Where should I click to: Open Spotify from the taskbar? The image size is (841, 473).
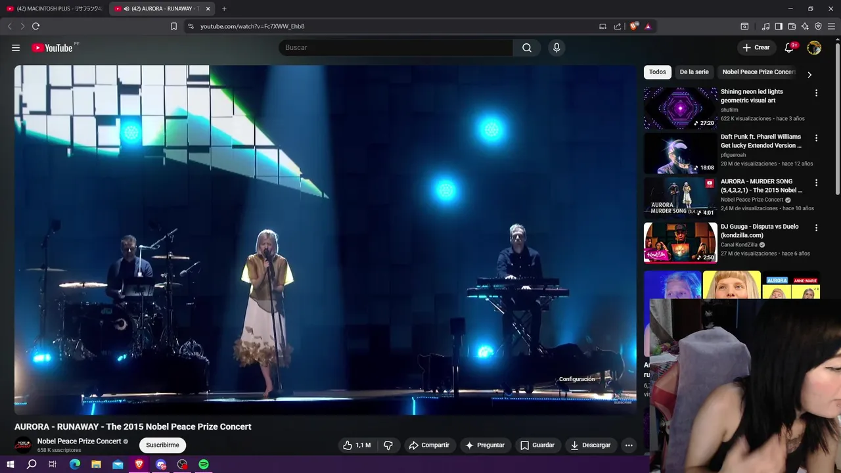204,464
